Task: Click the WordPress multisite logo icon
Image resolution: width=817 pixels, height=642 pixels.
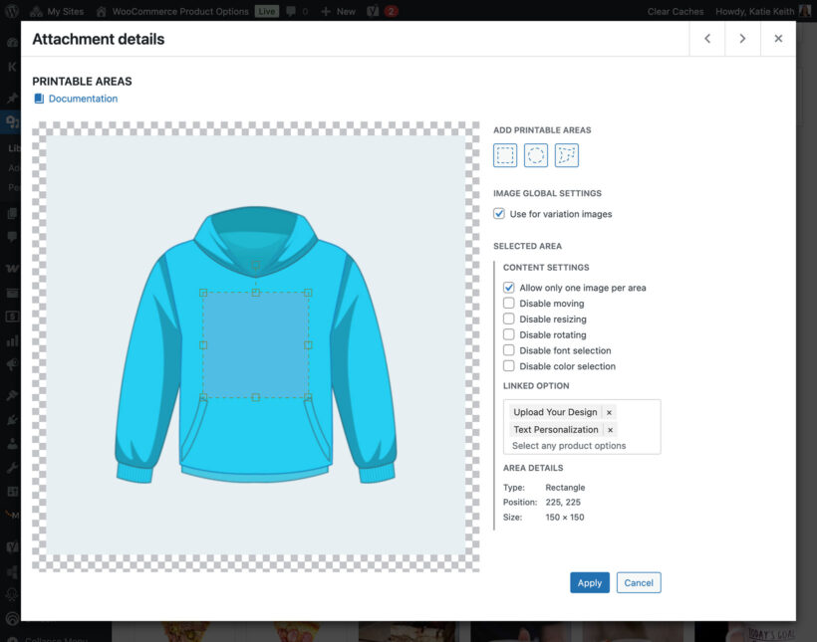Action: [13, 11]
